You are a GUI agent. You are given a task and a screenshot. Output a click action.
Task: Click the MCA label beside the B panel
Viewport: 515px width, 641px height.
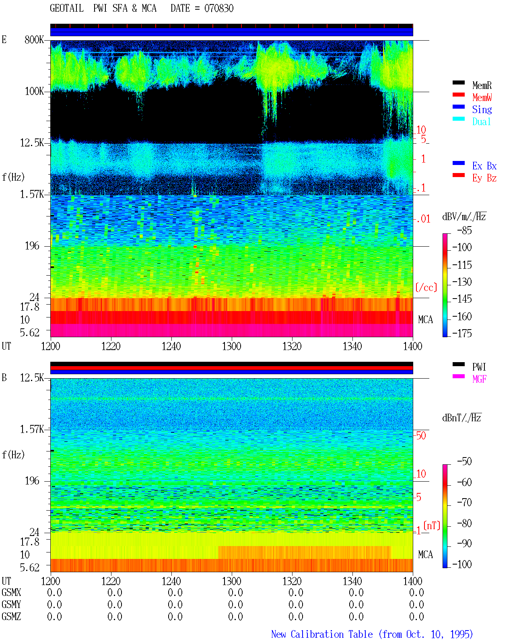pyautogui.click(x=425, y=554)
